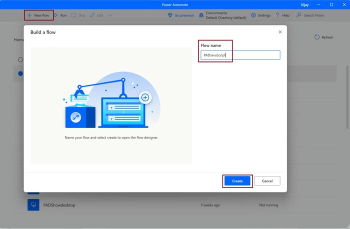
Task: Minimize the Power Automate window
Action: tap(318, 4)
